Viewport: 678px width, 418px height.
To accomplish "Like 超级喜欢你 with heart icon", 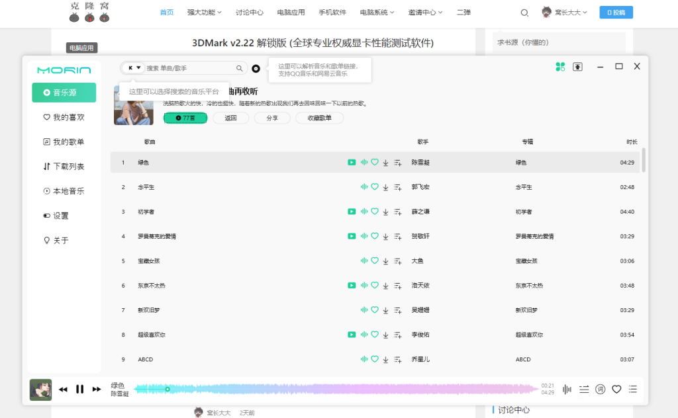I will (375, 334).
